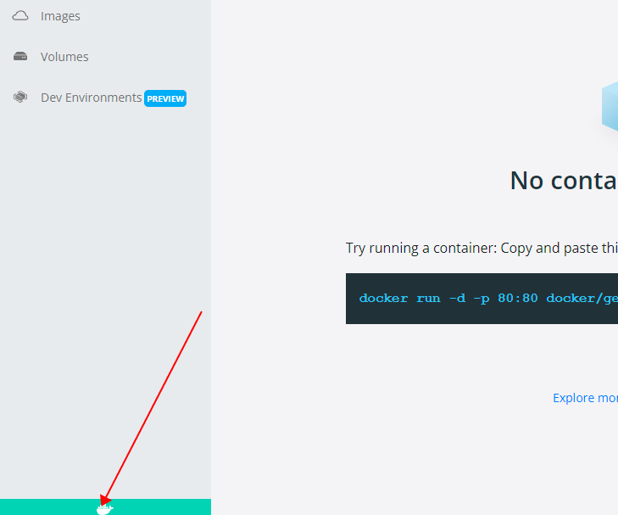Follow the Explore more link
The width and height of the screenshot is (618, 515).
point(585,398)
